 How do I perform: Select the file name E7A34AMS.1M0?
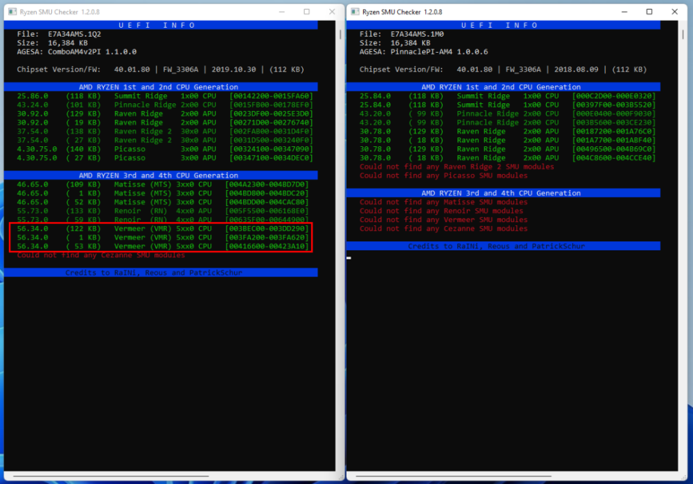click(416, 34)
